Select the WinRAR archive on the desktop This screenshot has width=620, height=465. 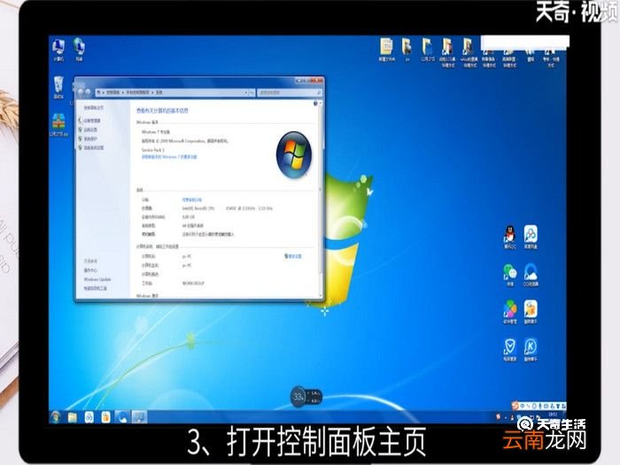click(x=58, y=125)
